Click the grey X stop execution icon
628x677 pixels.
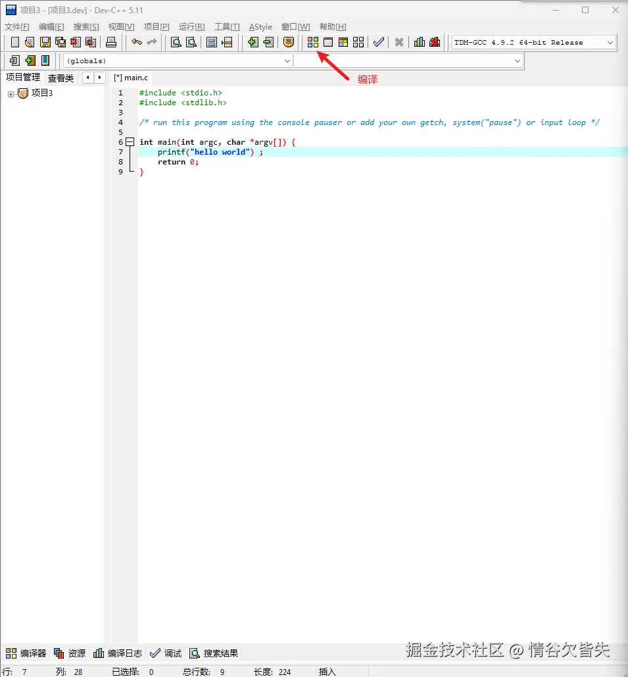click(399, 42)
